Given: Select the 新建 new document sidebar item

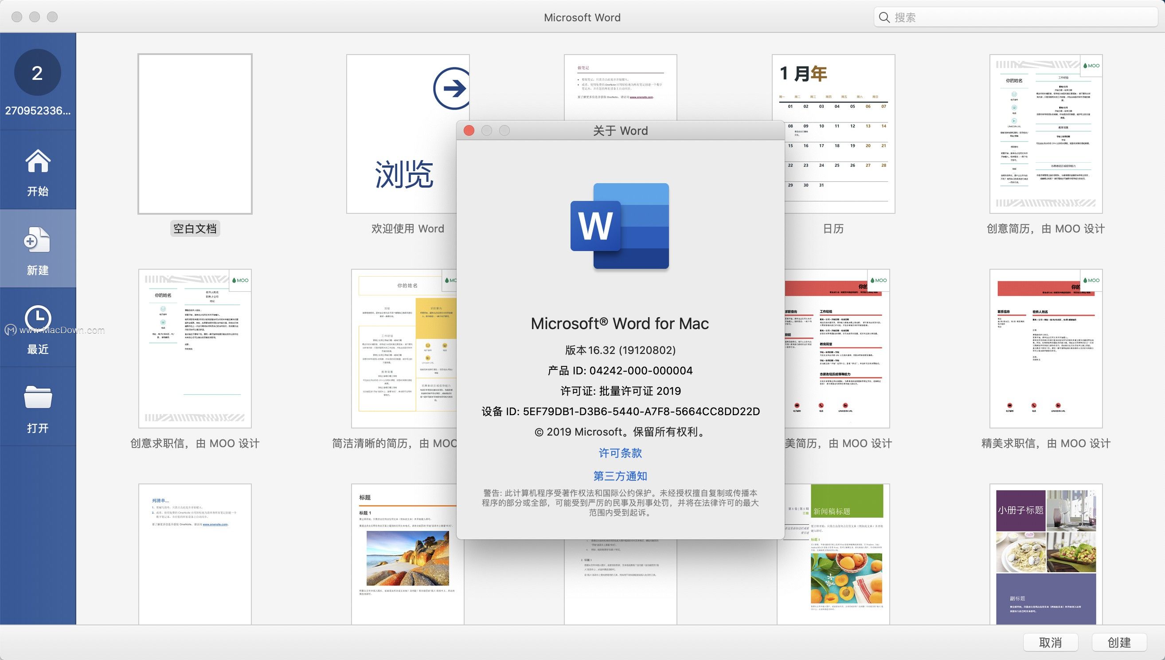Looking at the screenshot, I should [x=38, y=248].
